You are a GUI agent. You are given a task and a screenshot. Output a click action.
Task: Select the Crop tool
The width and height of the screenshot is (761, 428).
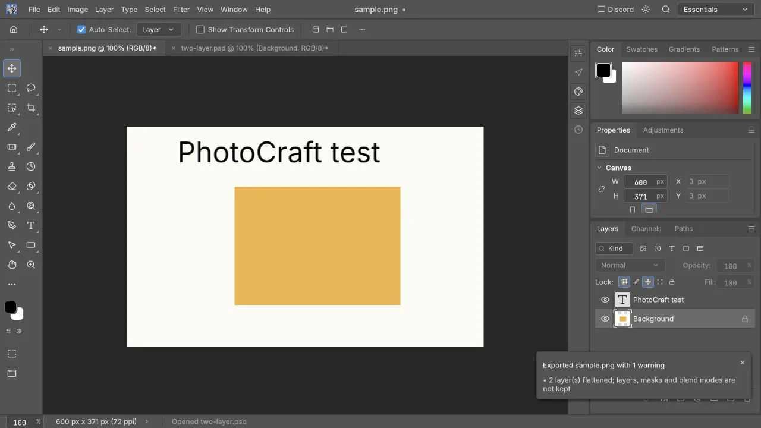(31, 108)
